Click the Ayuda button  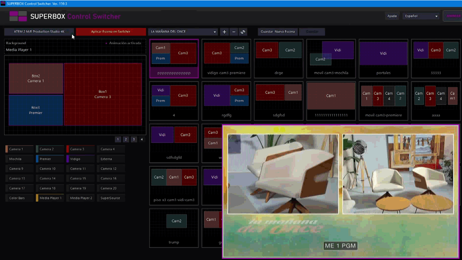coord(392,16)
